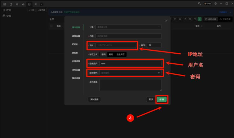Toggle password visibility eye icon
This screenshot has width=234, height=138.
tap(159, 73)
